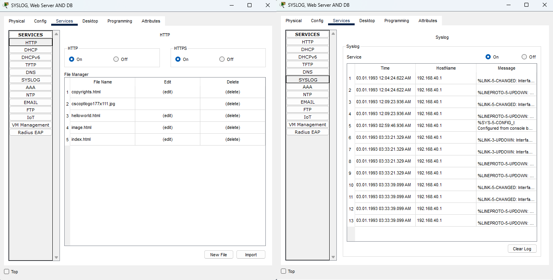Select the HTTPS Off radio button

coord(222,59)
